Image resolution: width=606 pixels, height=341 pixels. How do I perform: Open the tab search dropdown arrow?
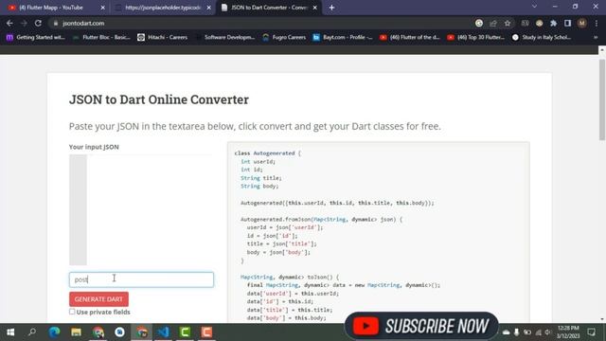[x=534, y=7]
